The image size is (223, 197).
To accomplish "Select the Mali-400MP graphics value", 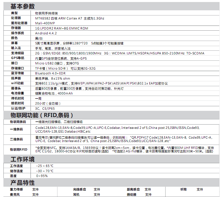I will pos(45,23).
